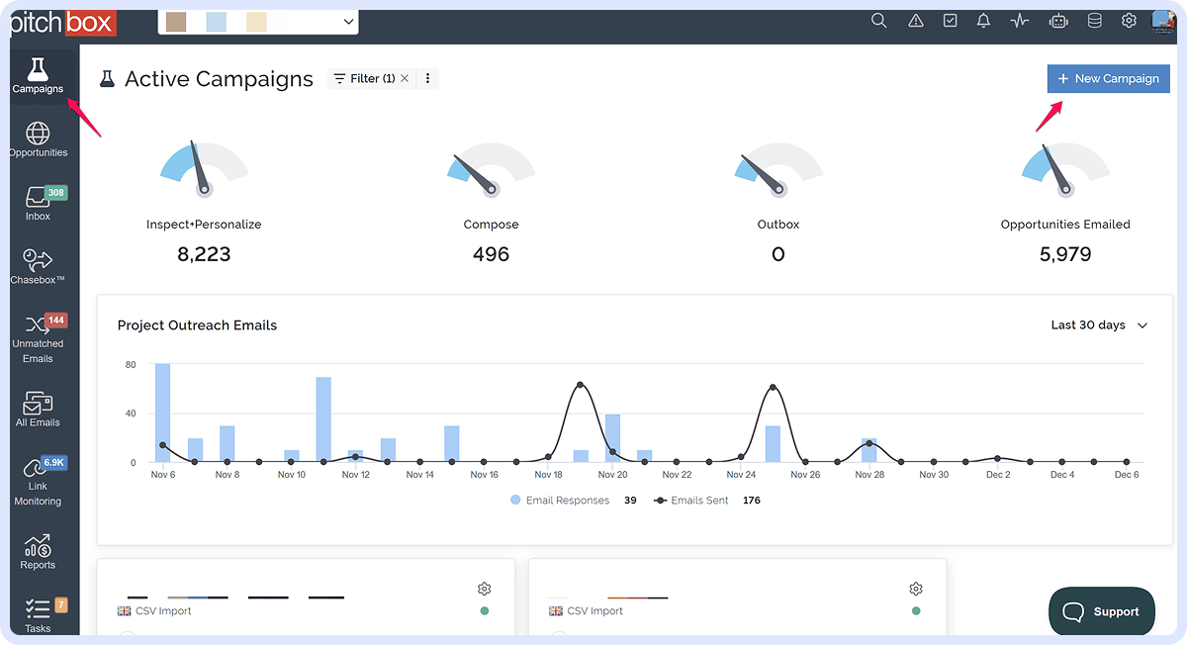Click the activity pulse icon
This screenshot has width=1187, height=645.
click(1020, 21)
